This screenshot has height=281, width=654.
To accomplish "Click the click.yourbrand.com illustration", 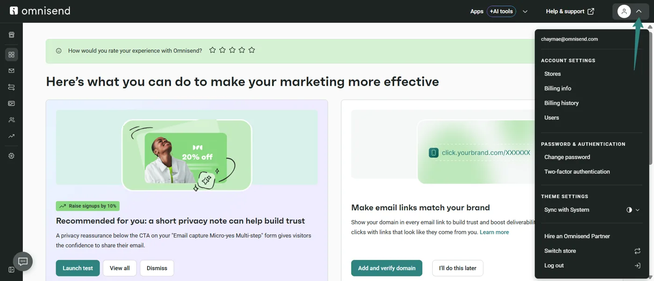I will tap(476, 152).
